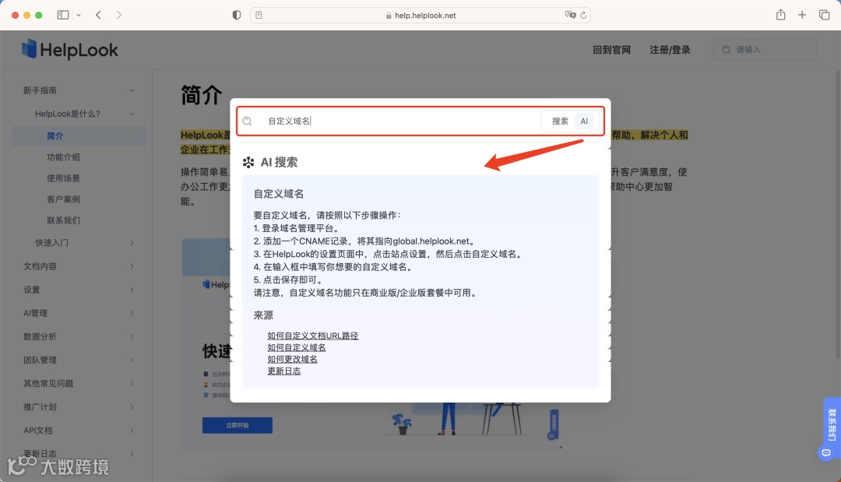Viewport: 841px width, 482px height.
Task: Show the tab overview
Action: tap(825, 15)
